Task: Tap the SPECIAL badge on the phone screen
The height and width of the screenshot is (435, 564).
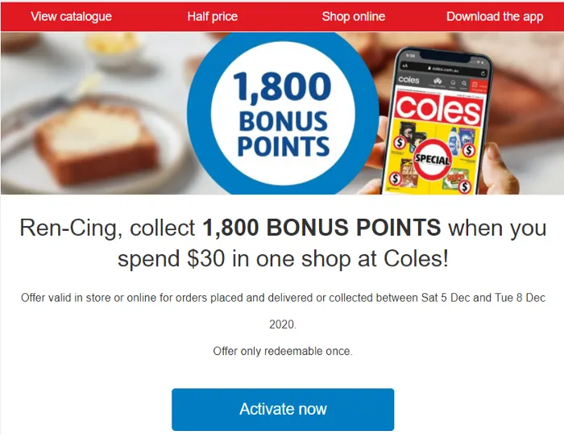Action: (432, 160)
